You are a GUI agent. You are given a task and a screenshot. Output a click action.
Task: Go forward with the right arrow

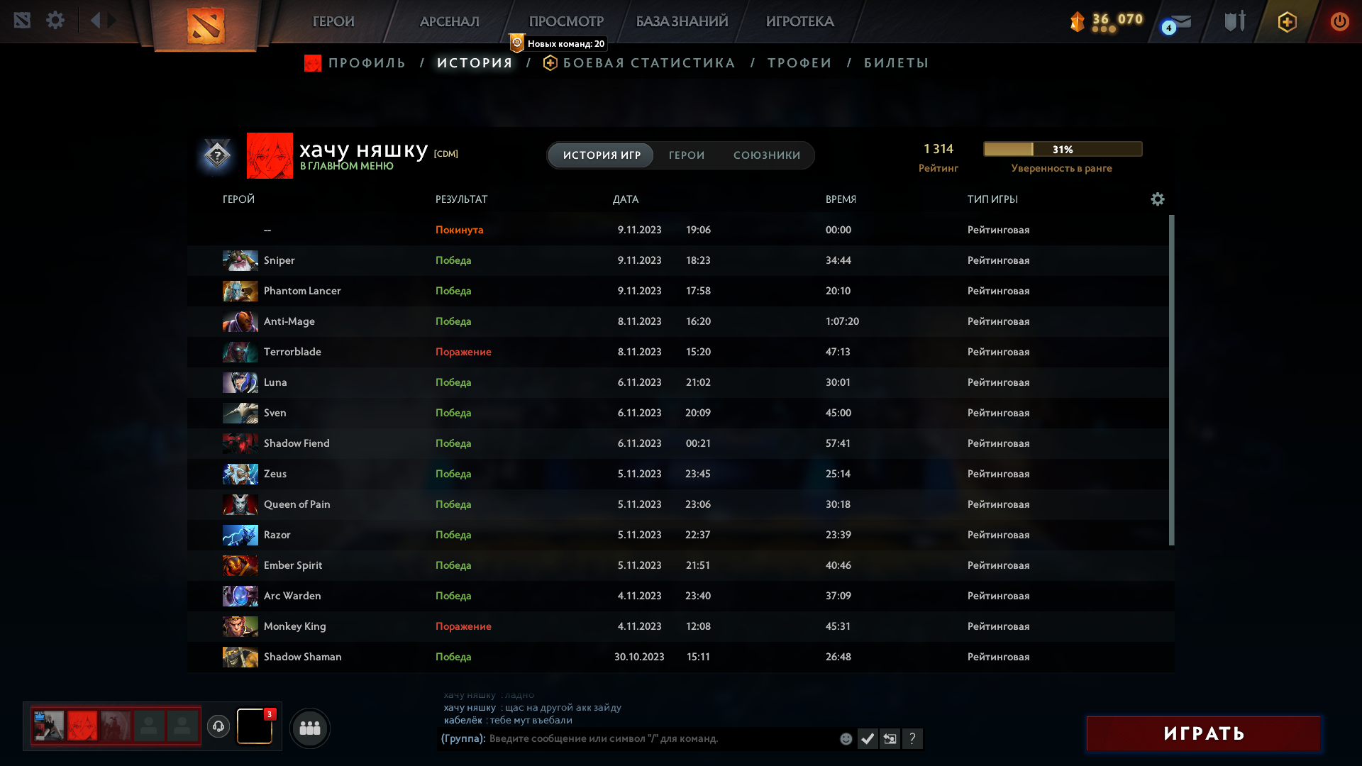point(112,20)
